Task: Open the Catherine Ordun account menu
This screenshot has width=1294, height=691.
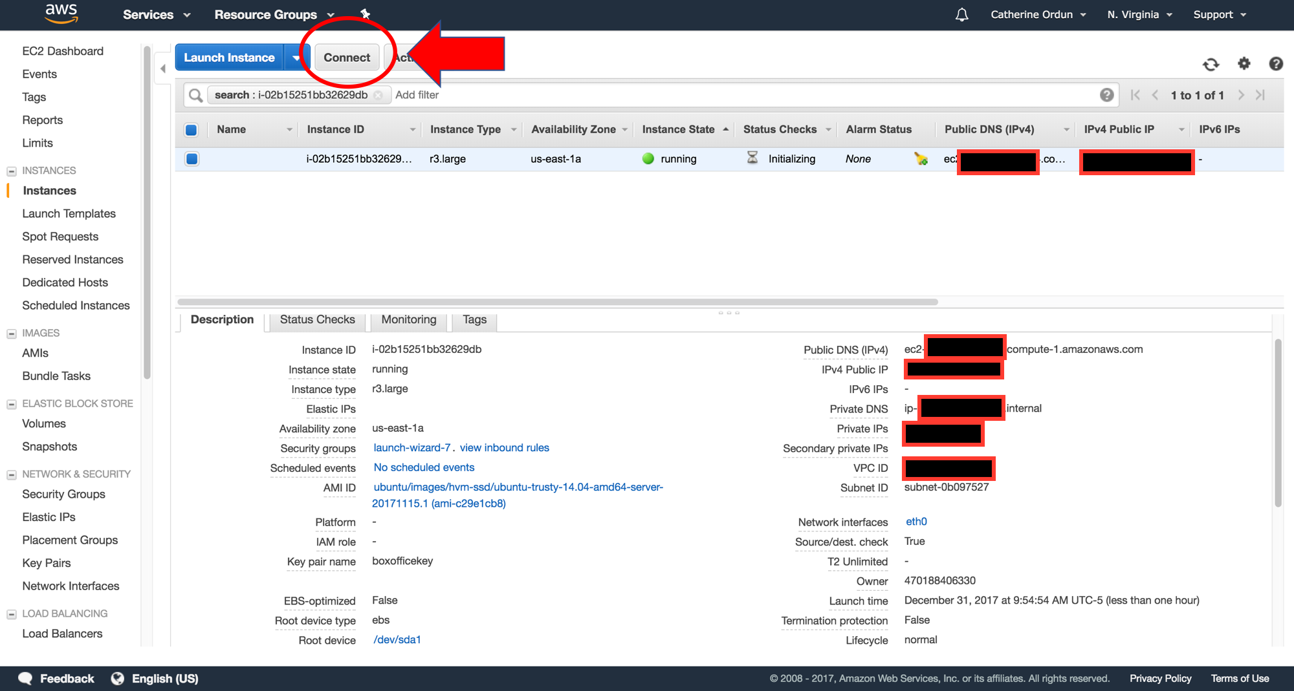Action: tap(1038, 14)
